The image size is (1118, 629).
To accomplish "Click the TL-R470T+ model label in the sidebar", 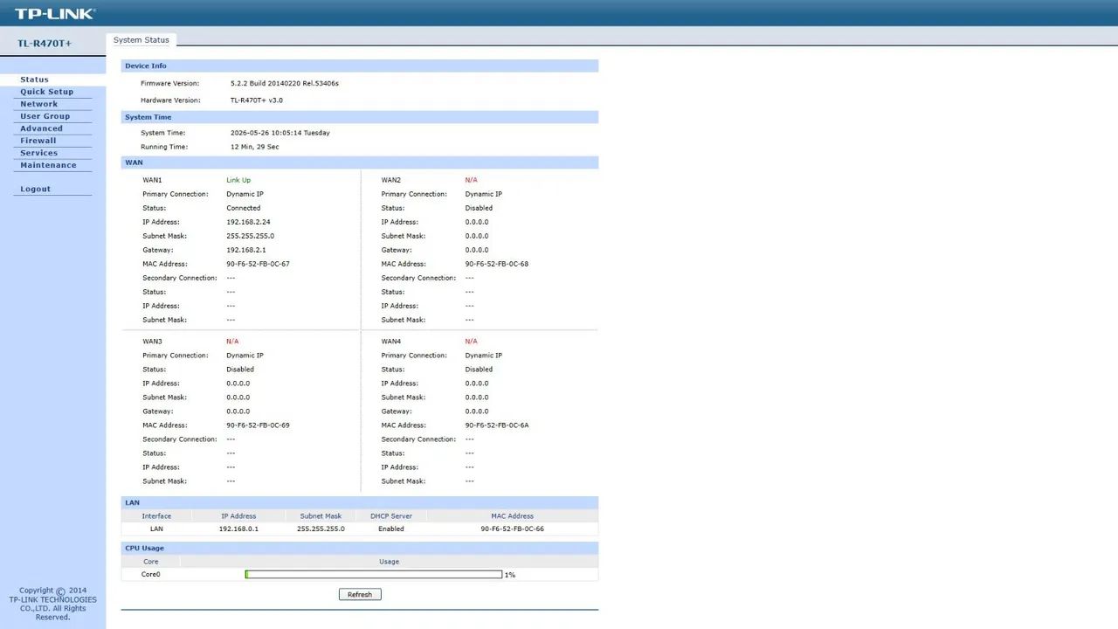I will click(45, 44).
